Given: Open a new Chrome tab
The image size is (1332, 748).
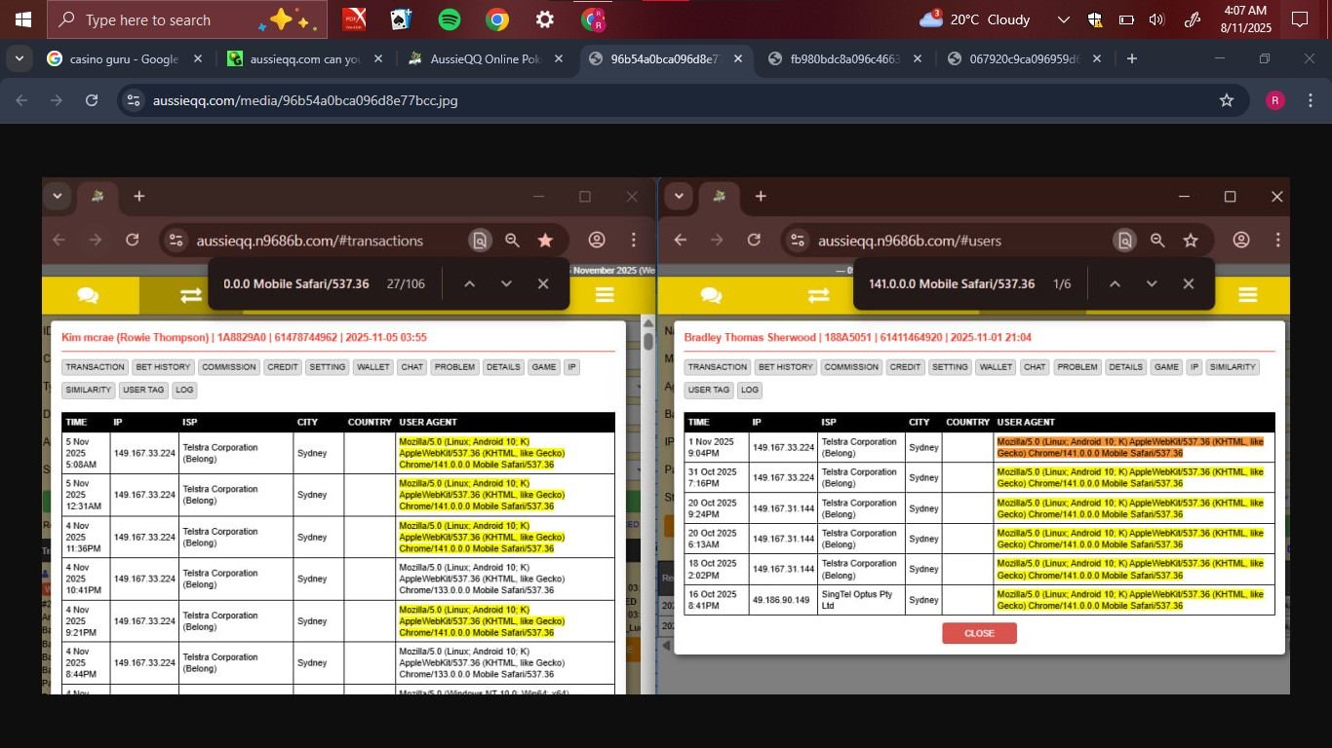Looking at the screenshot, I should (x=1131, y=58).
